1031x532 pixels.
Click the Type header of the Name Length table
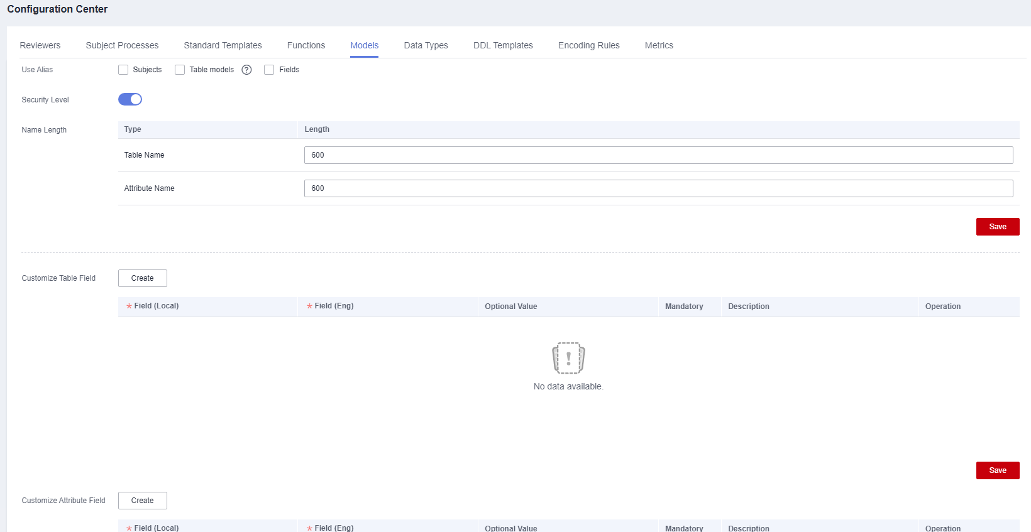(133, 129)
